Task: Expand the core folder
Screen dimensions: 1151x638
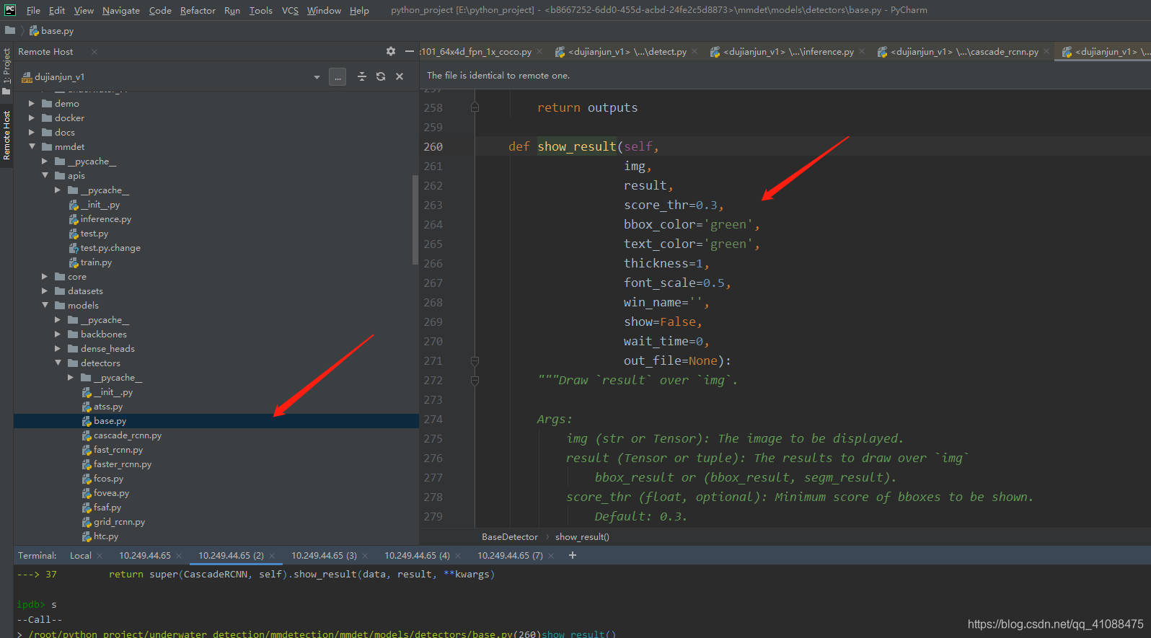Action: (45, 277)
